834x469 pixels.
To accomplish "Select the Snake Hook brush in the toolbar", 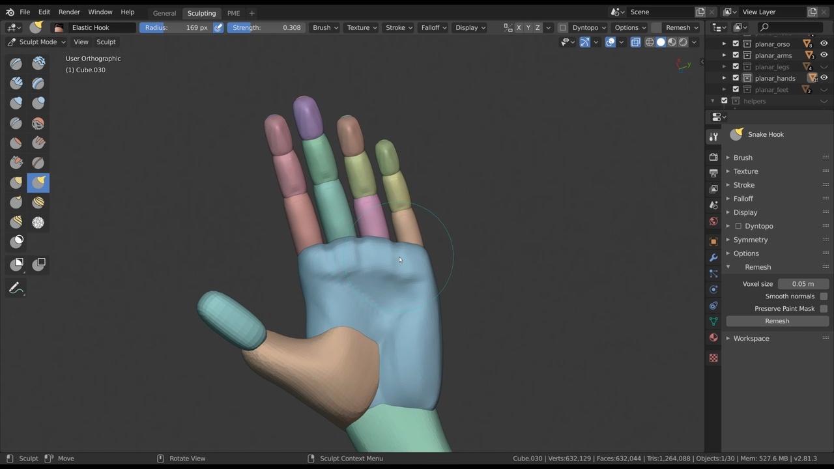I will [38, 183].
